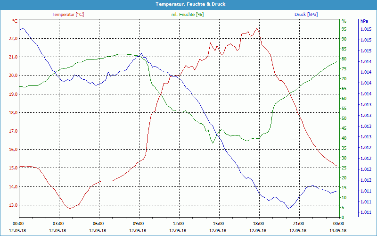Click the 'hPa' unit label on pressure axis
The image size is (377, 236).
[364, 21]
